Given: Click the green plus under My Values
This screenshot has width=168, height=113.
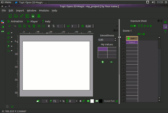Looking at the screenshot, I should (102, 62).
